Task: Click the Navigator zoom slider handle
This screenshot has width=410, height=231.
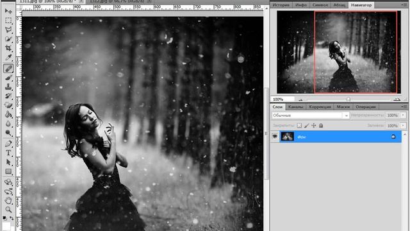Action: coord(348,99)
